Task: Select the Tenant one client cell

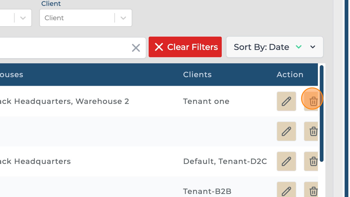Action: tap(206, 101)
